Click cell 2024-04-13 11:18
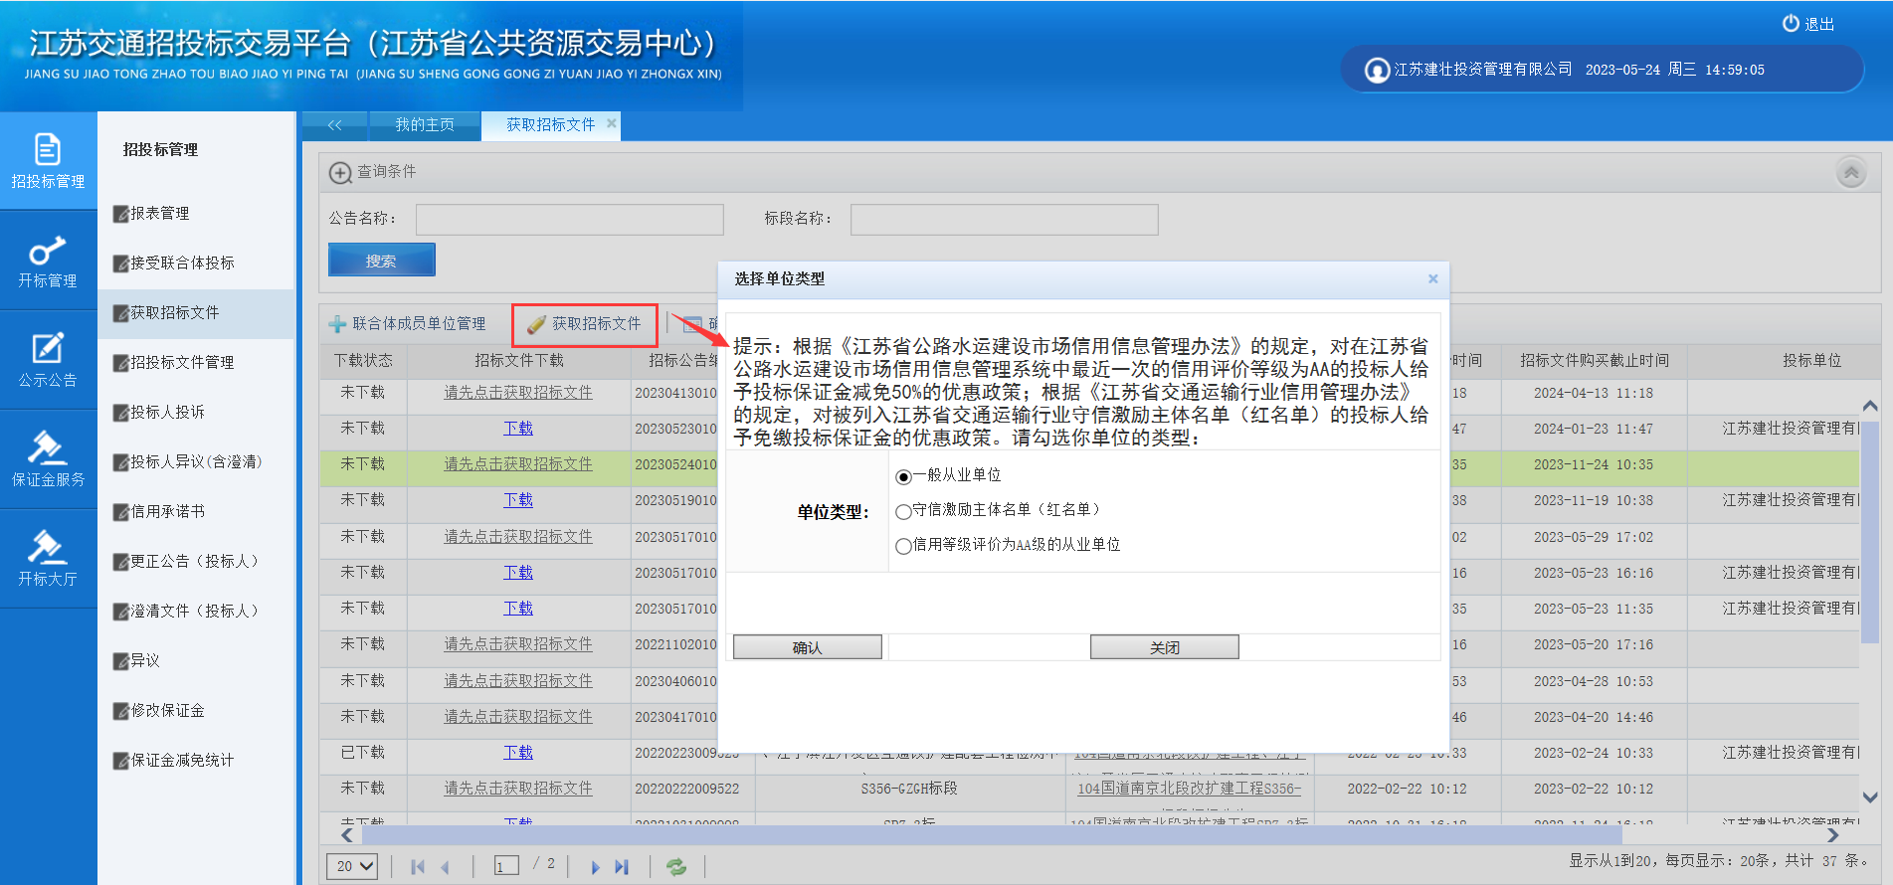The height and width of the screenshot is (885, 1893). click(1594, 394)
